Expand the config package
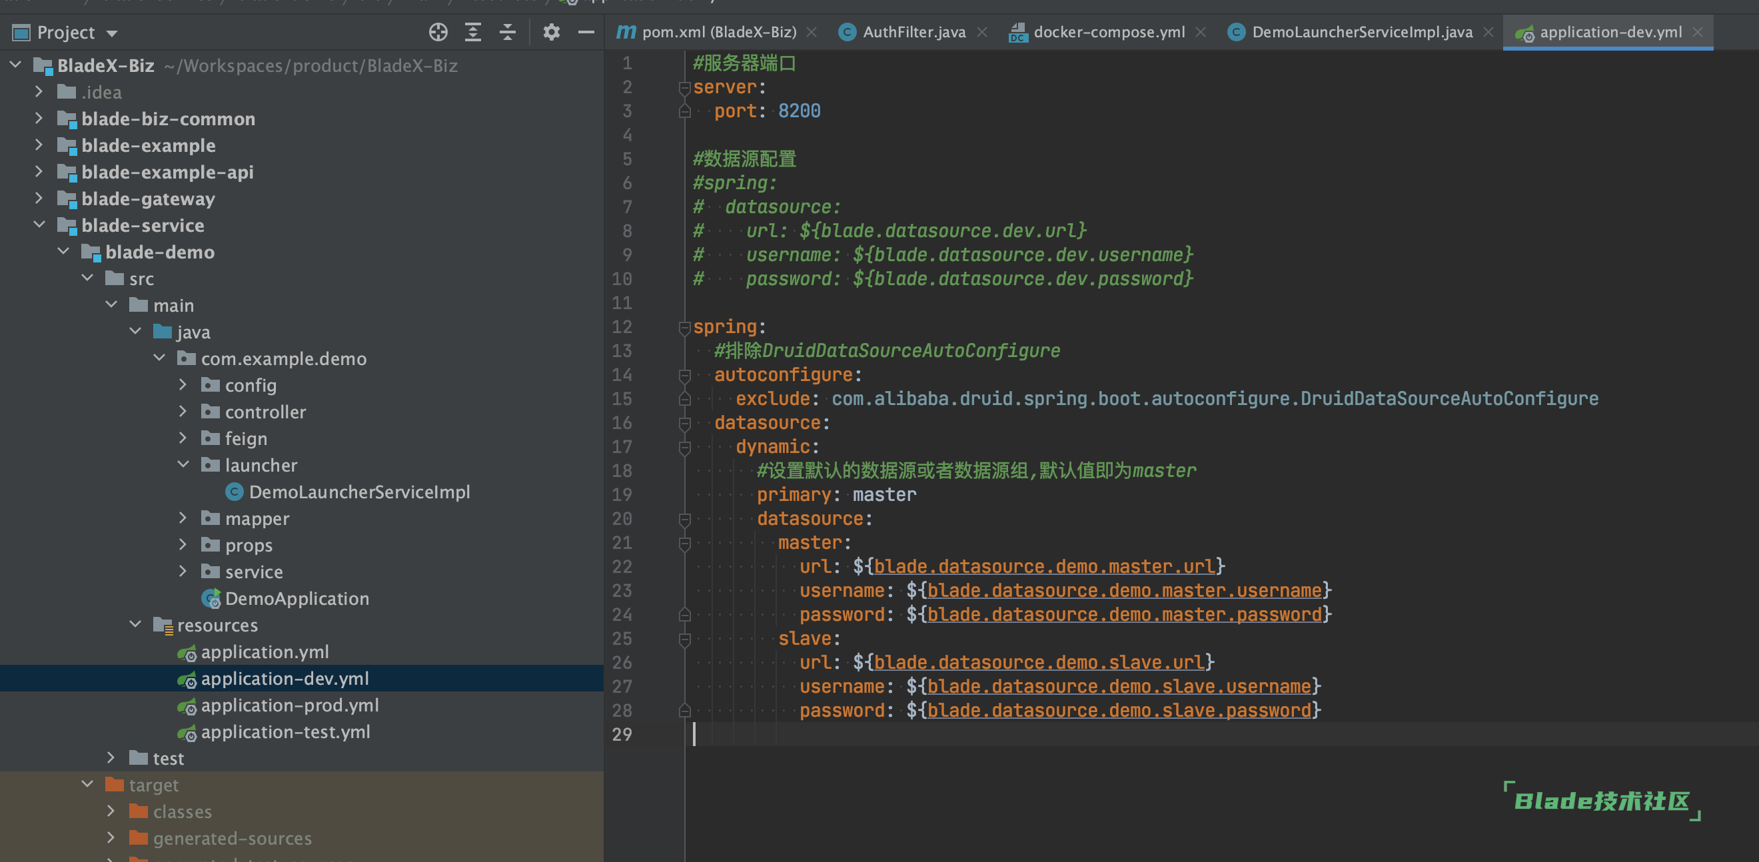The height and width of the screenshot is (862, 1759). [x=183, y=384]
